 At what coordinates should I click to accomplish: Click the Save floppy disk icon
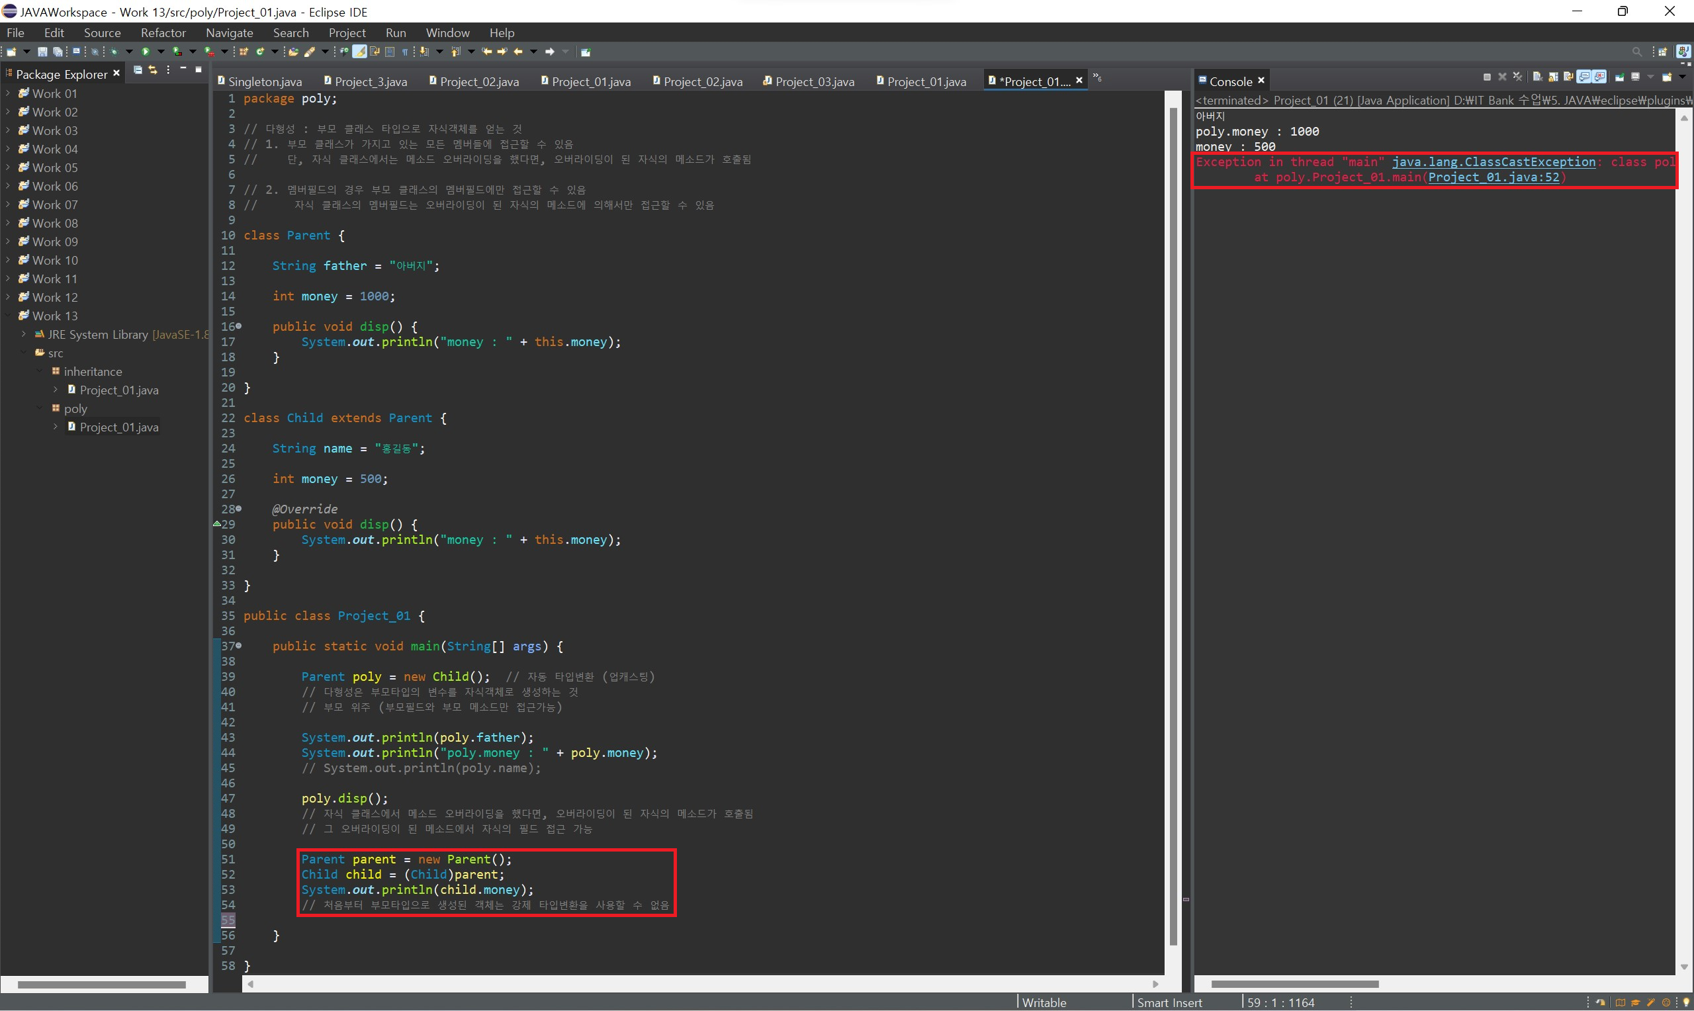pos(42,52)
